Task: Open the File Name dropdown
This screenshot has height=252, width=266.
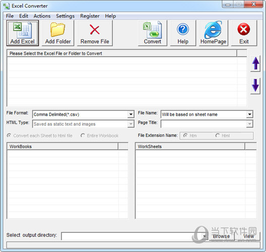Action: click(x=249, y=114)
